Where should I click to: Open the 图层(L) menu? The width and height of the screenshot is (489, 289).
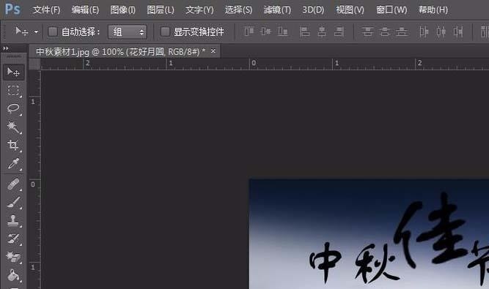[x=161, y=10]
